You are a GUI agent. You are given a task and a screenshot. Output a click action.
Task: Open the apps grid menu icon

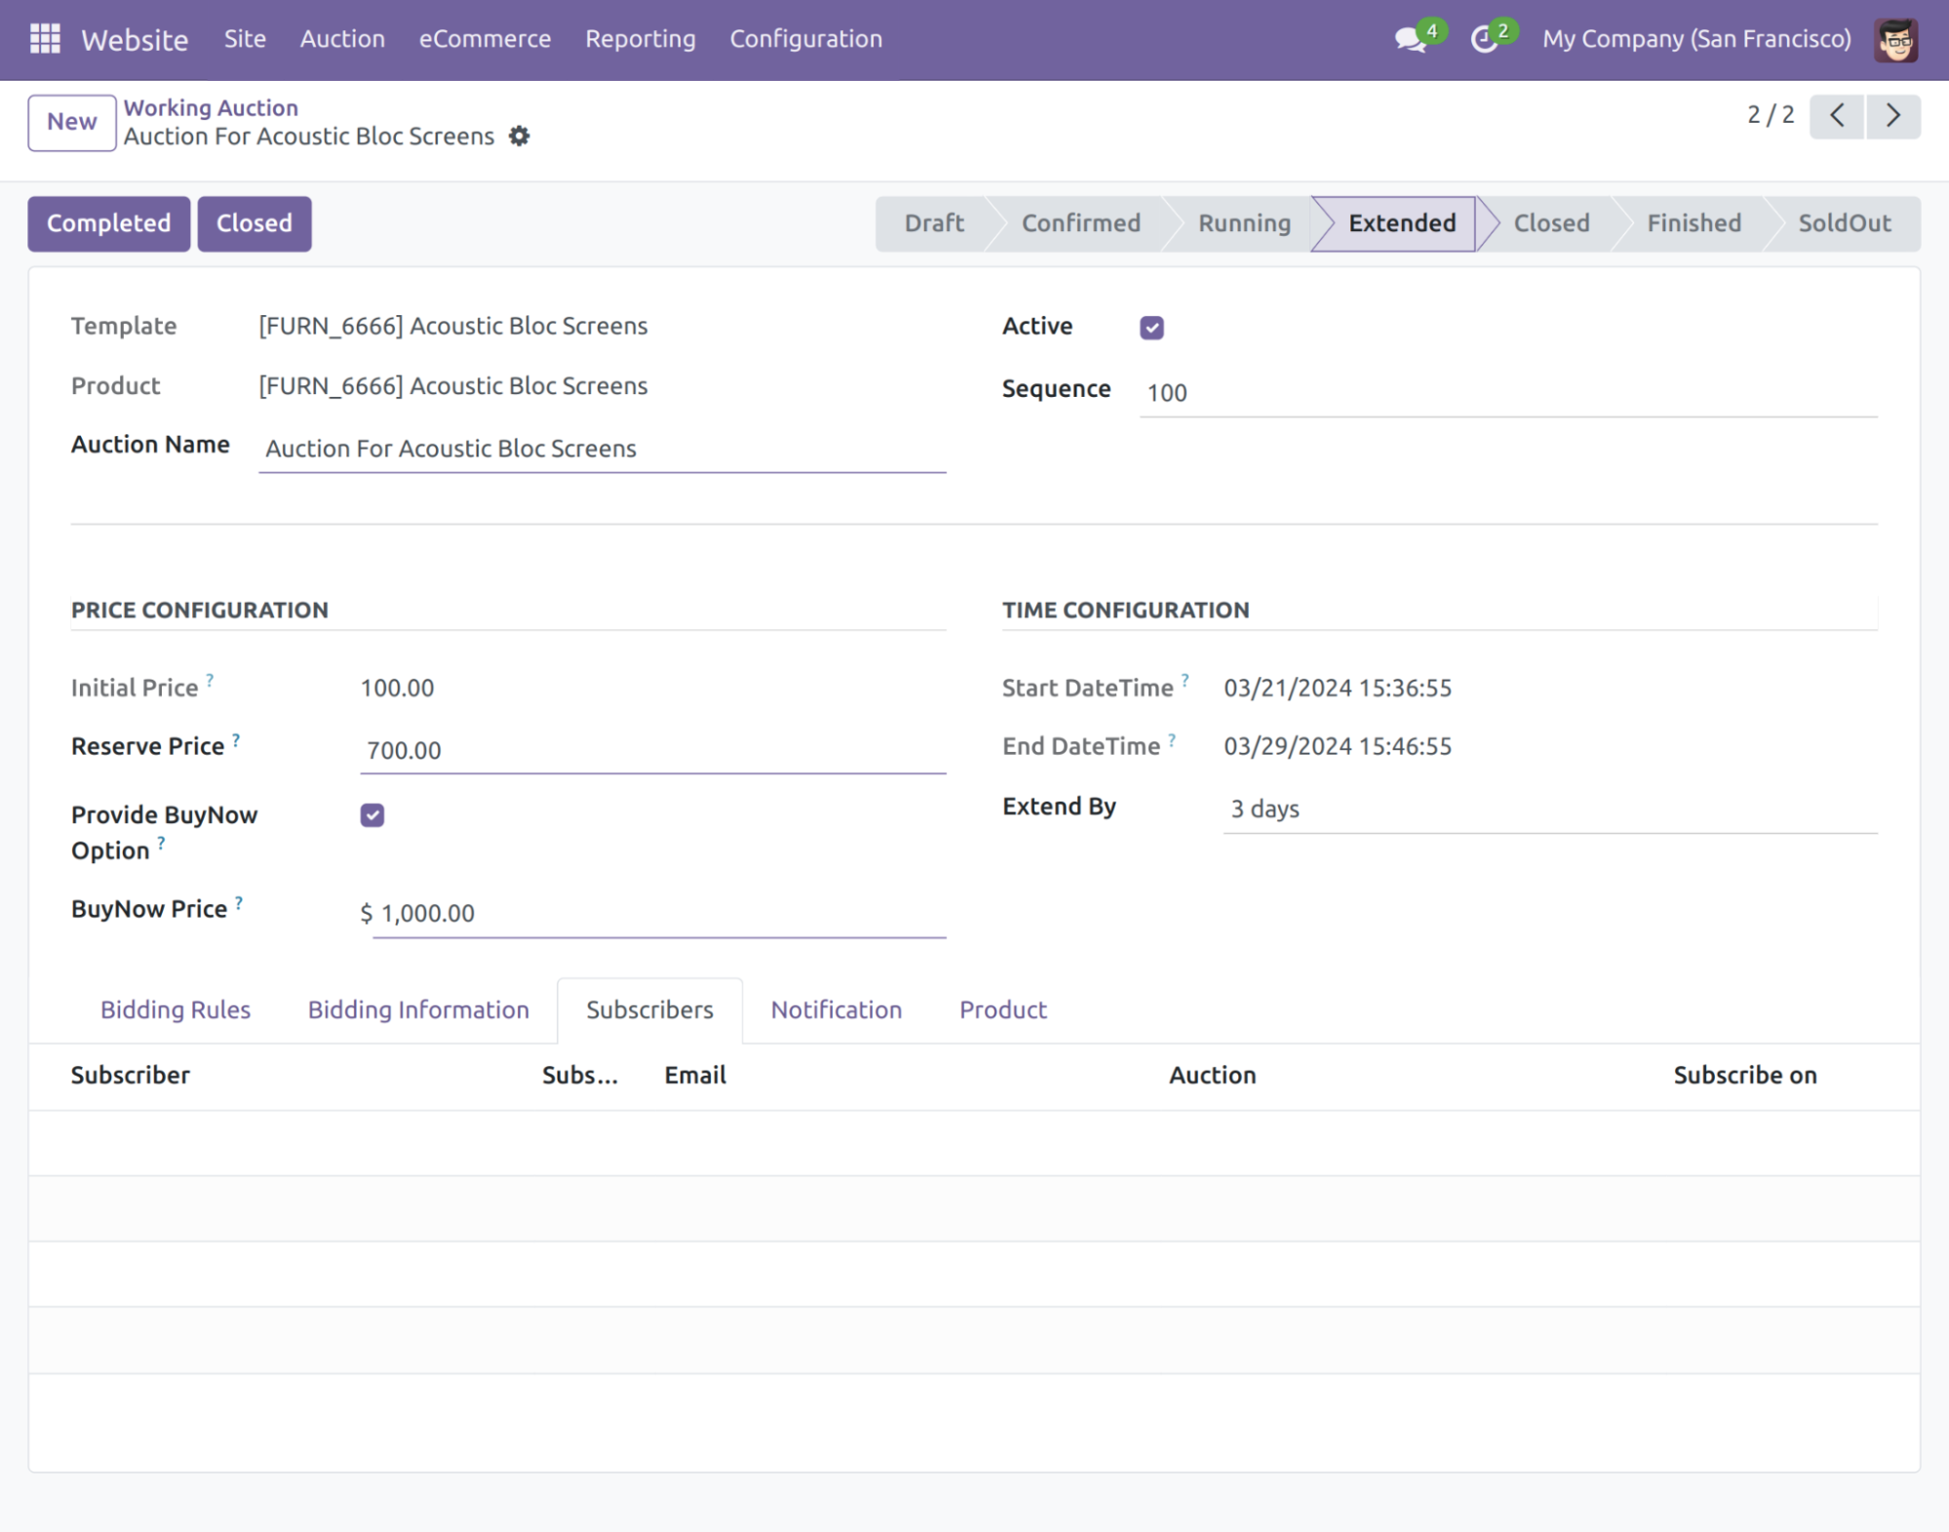[45, 39]
